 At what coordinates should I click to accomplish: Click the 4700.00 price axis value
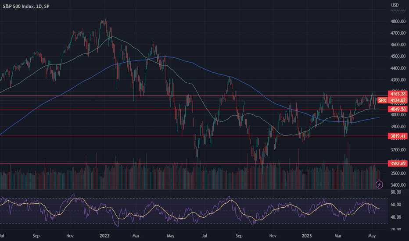tap(398, 33)
